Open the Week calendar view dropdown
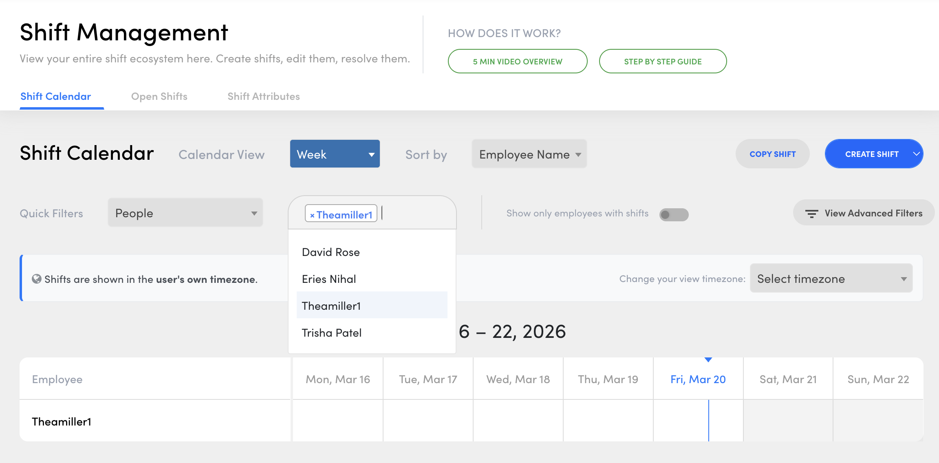The height and width of the screenshot is (463, 939). point(335,154)
